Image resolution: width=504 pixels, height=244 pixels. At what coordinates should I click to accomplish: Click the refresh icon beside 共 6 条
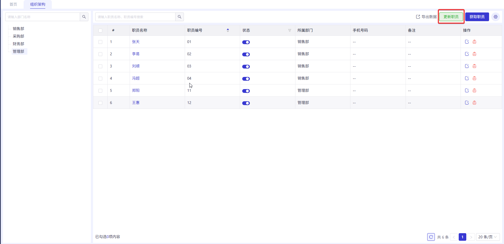point(431,237)
